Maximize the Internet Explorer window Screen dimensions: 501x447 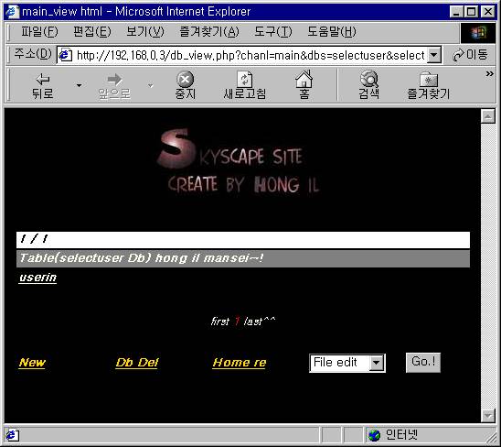coord(471,12)
